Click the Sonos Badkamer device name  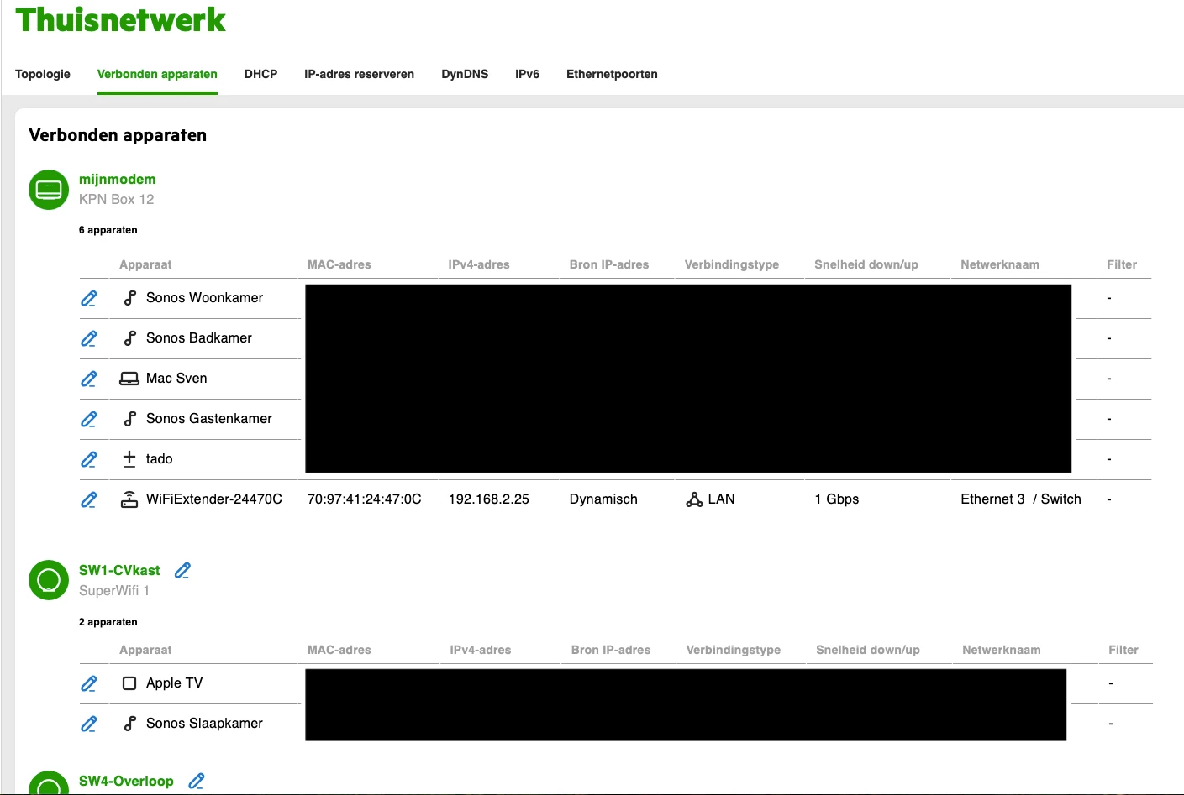(199, 338)
